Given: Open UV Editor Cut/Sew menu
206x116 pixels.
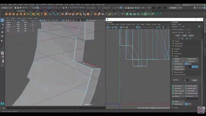Looking at the screenshot, I should coord(123,24).
